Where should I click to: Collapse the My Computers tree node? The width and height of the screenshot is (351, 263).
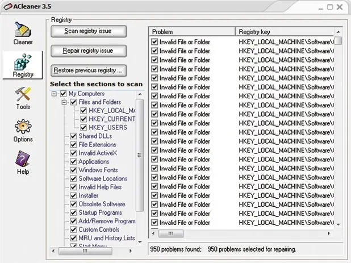54,94
